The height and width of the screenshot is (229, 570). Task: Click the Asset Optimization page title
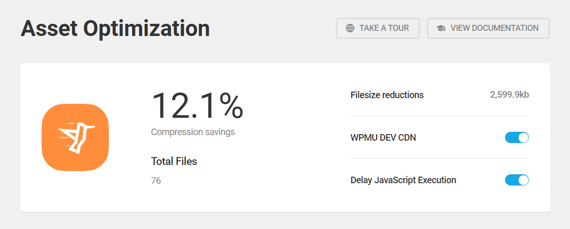pyautogui.click(x=115, y=29)
